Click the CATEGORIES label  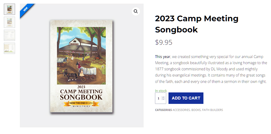[x=163, y=110]
